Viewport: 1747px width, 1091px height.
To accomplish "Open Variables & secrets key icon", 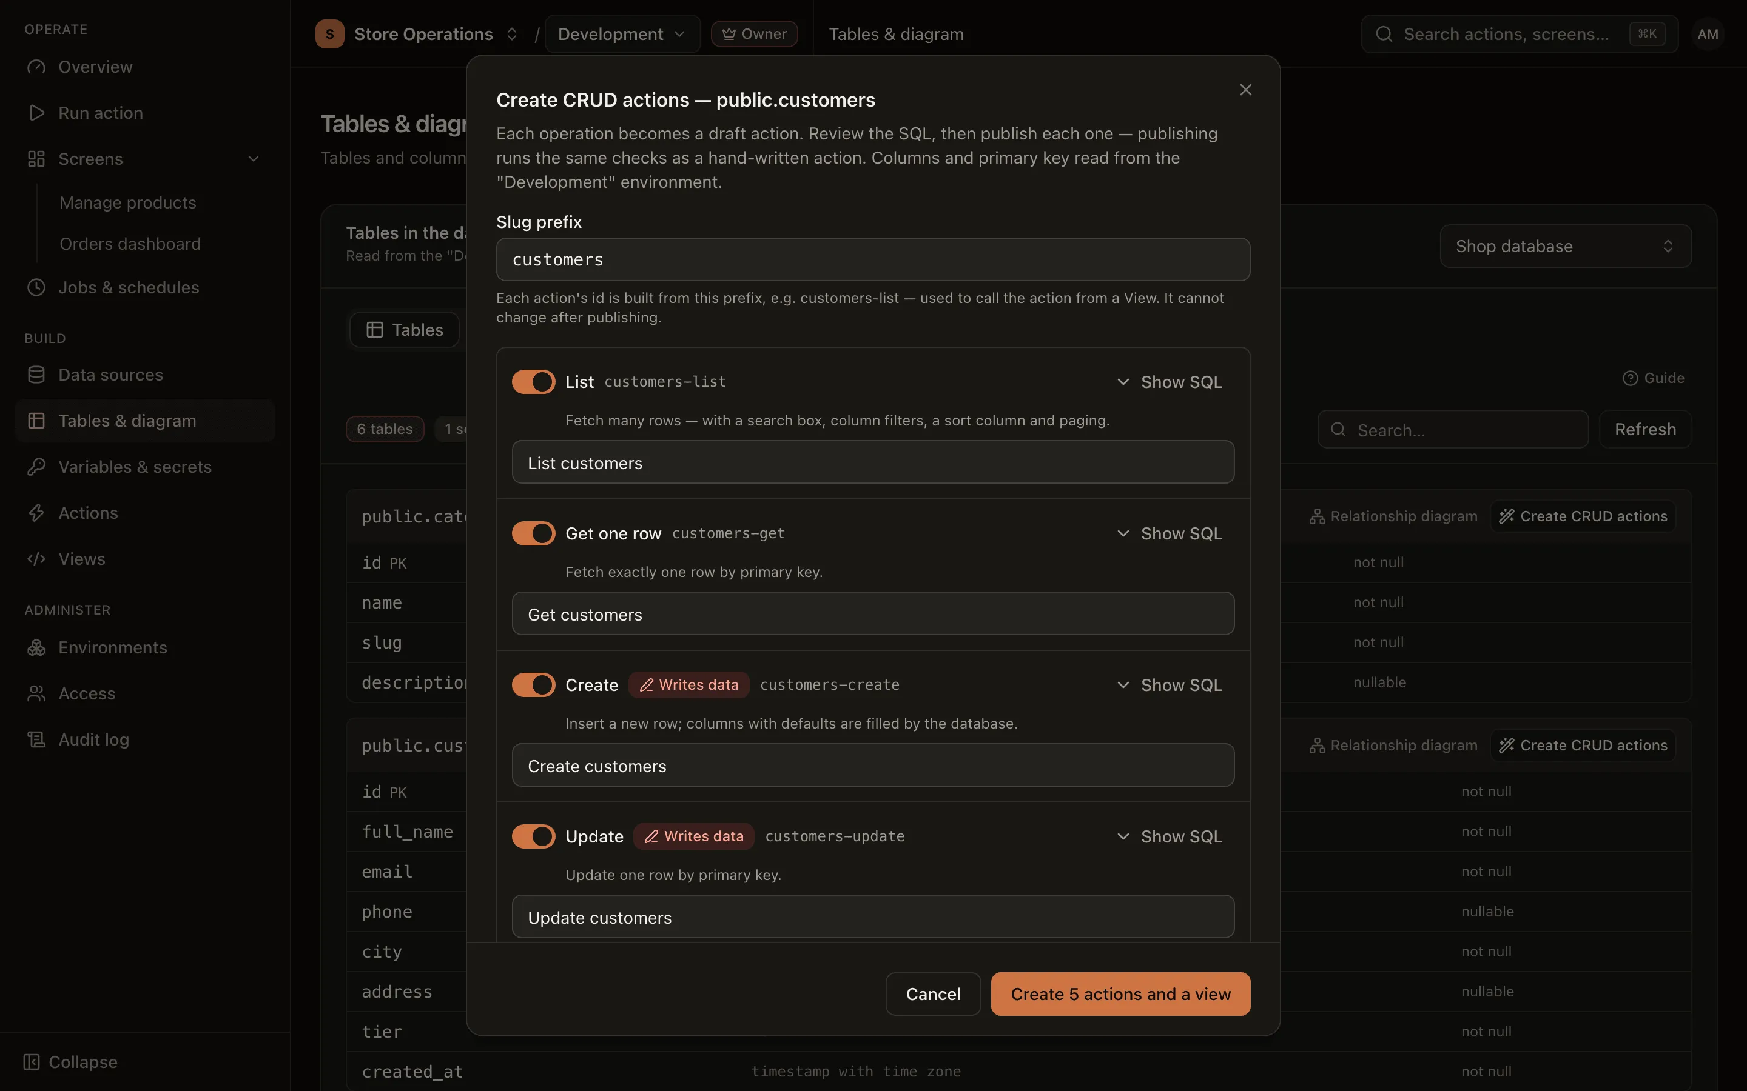I will [x=36, y=467].
